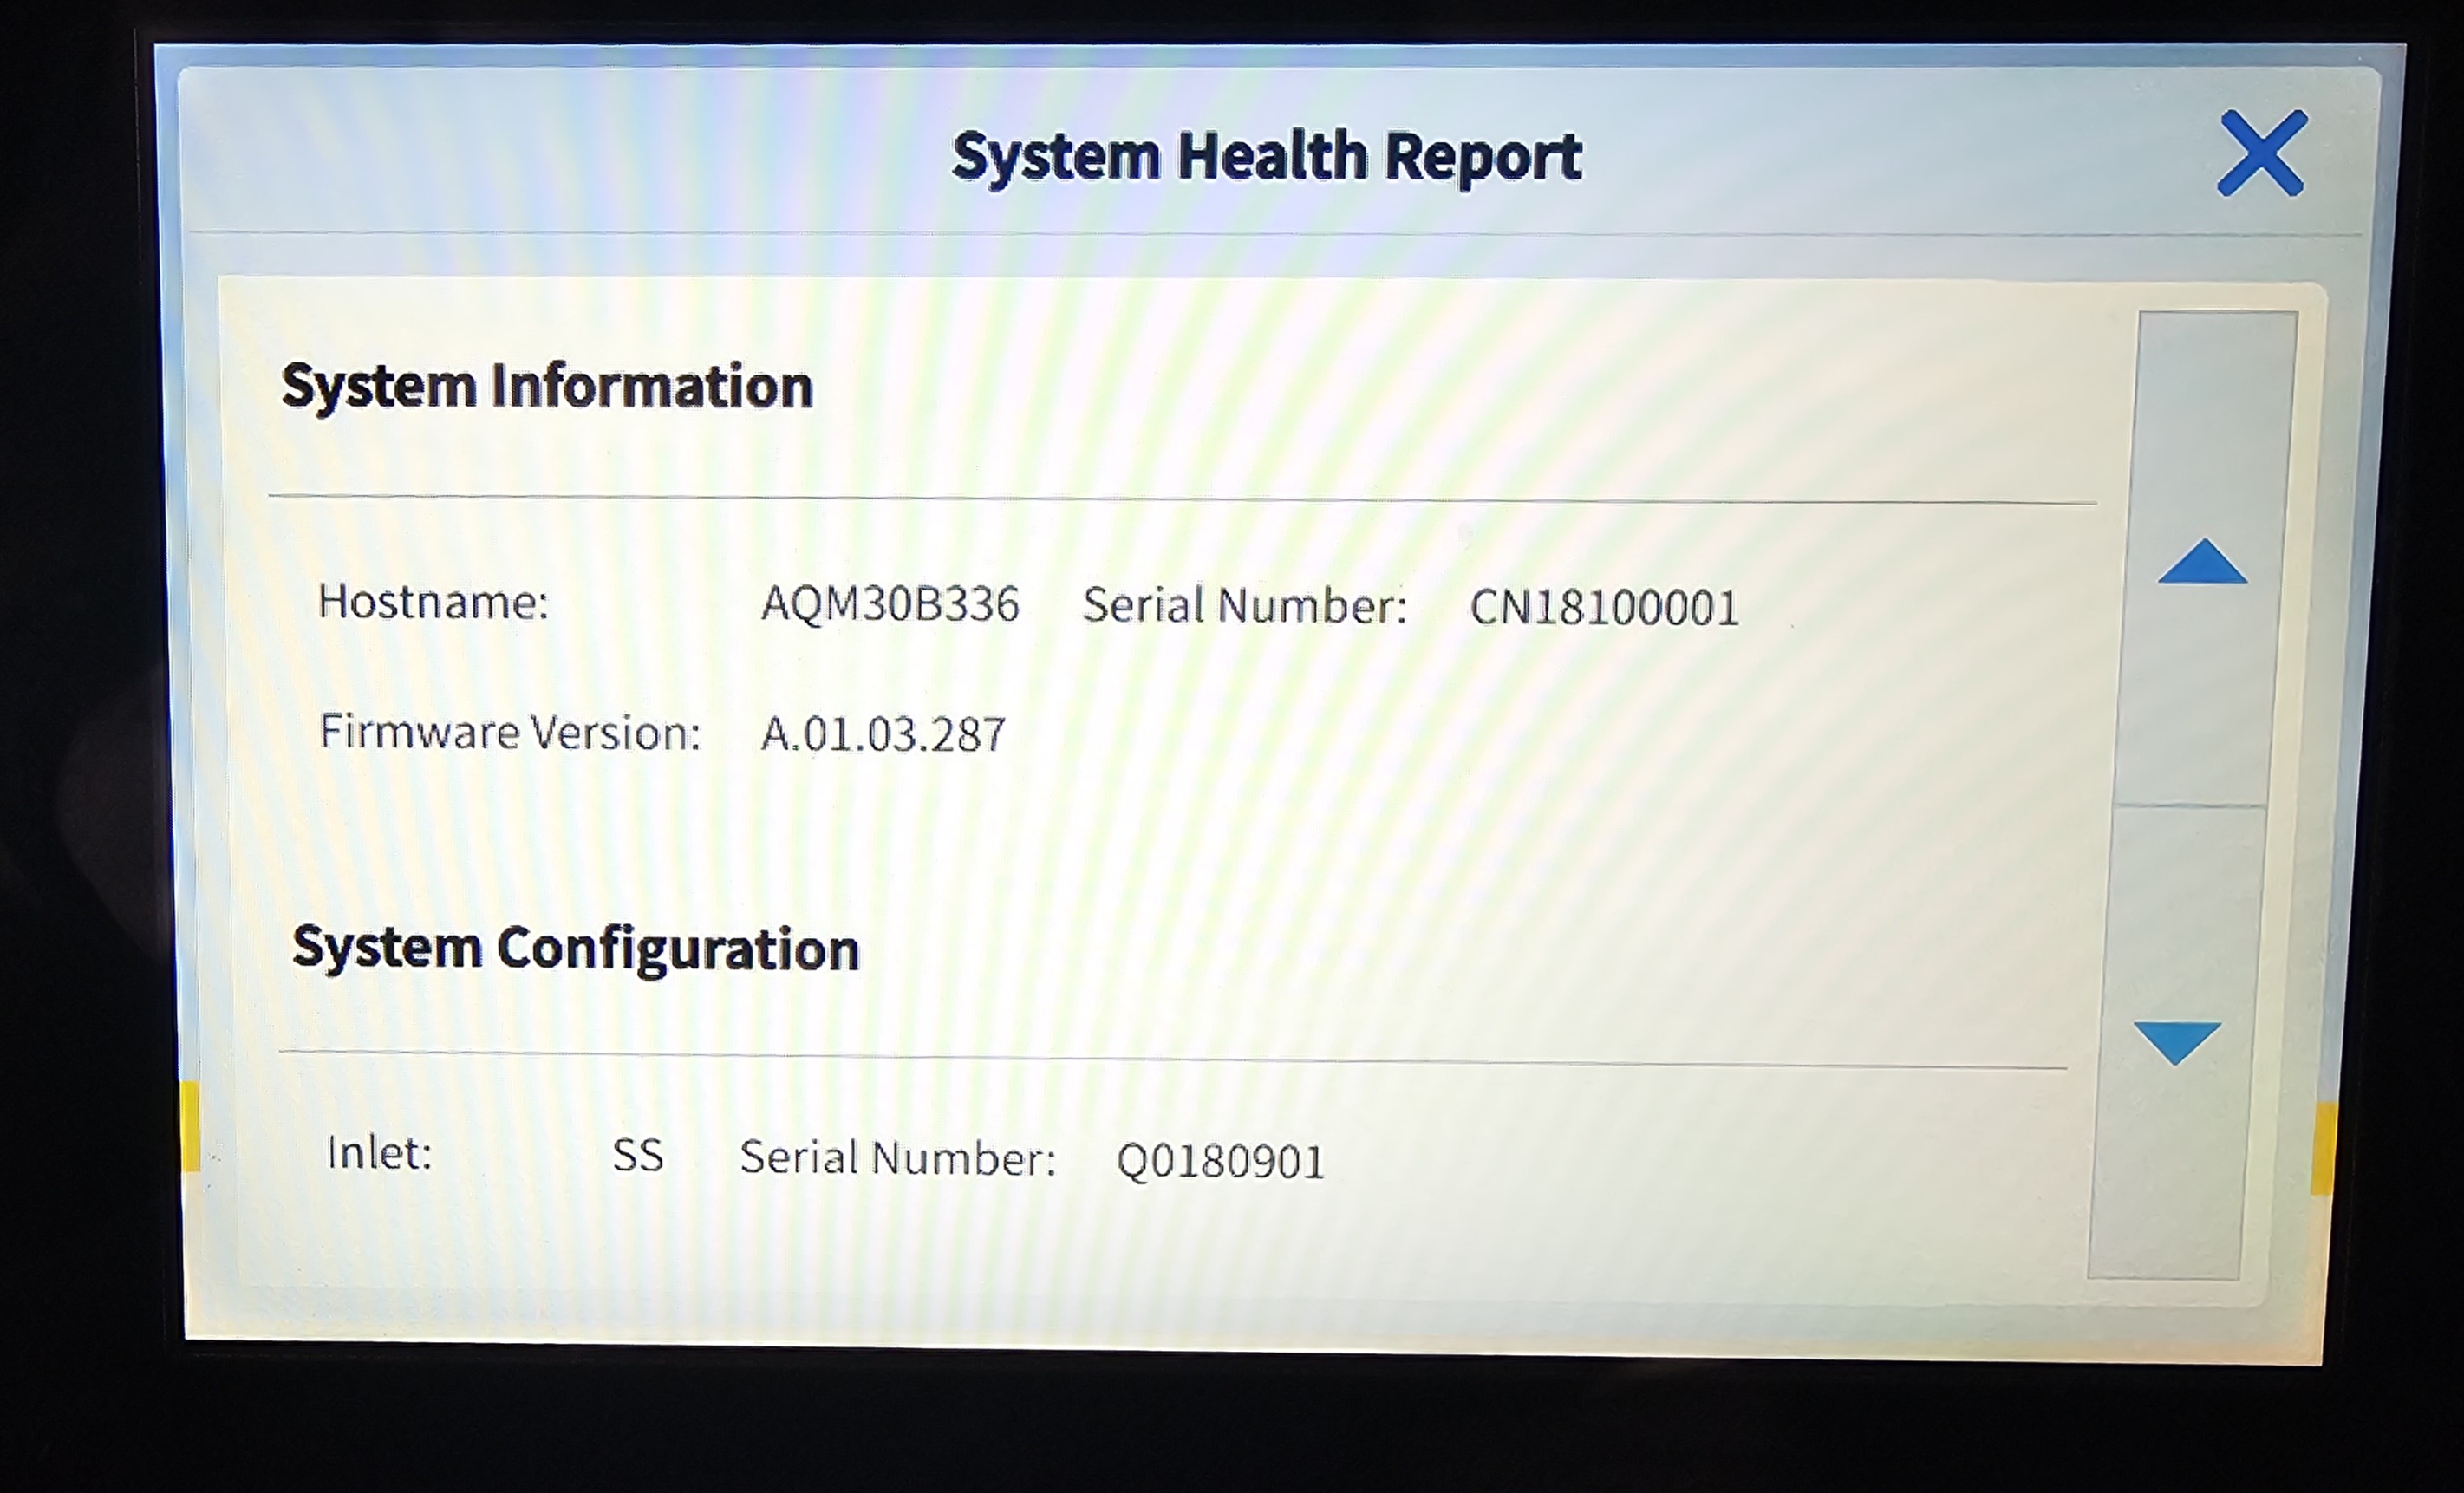Select the System Information heading
Screen dimensions: 2464x1493
[x=547, y=386]
